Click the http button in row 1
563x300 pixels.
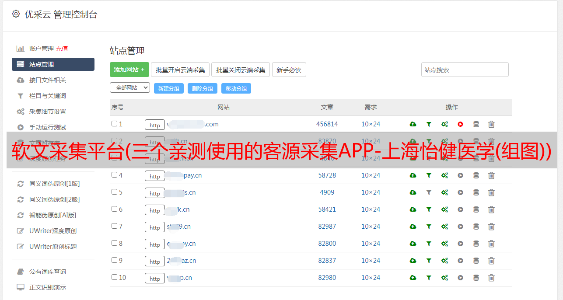pos(155,125)
